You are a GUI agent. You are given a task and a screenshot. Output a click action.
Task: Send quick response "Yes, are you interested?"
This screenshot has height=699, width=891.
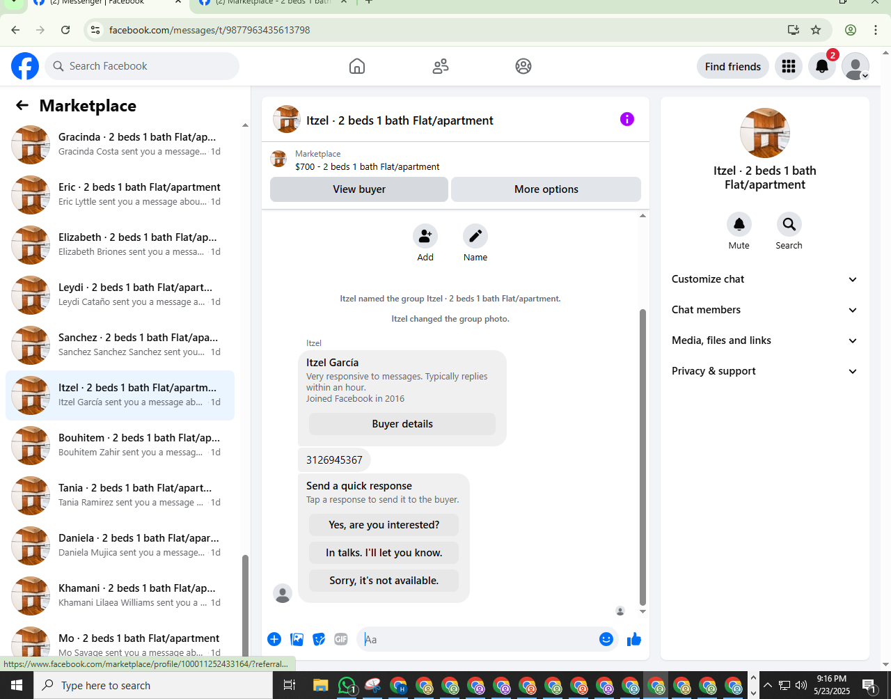point(384,525)
